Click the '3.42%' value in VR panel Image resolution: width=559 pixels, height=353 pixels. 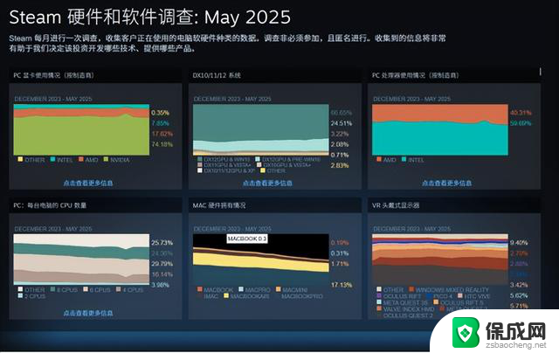point(519,285)
